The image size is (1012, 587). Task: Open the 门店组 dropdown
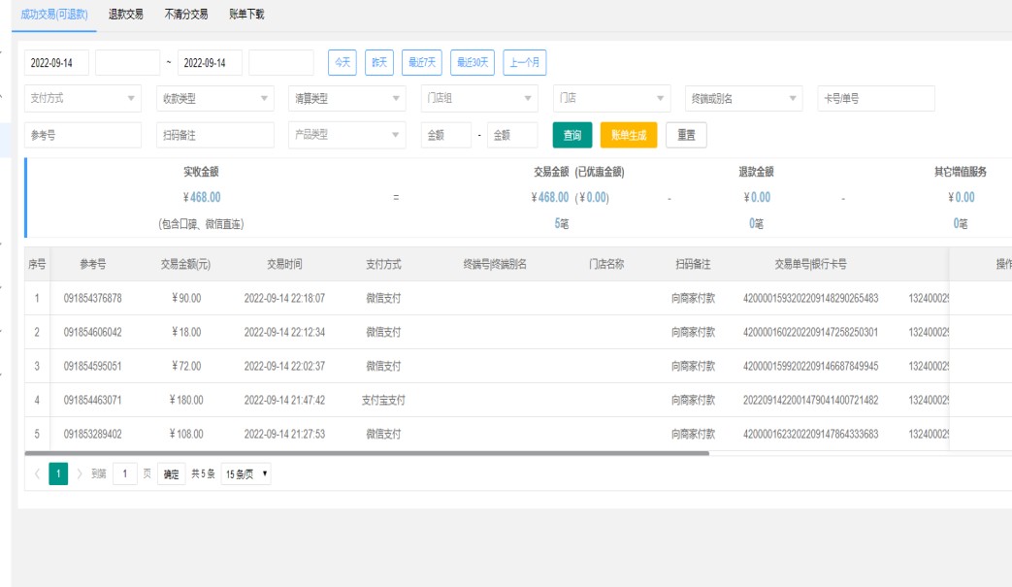[479, 98]
